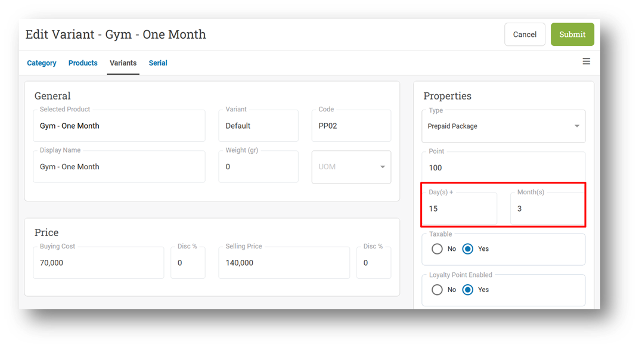Edit the Display Name field
Viewport: 639px width, 348px height.
tap(119, 167)
